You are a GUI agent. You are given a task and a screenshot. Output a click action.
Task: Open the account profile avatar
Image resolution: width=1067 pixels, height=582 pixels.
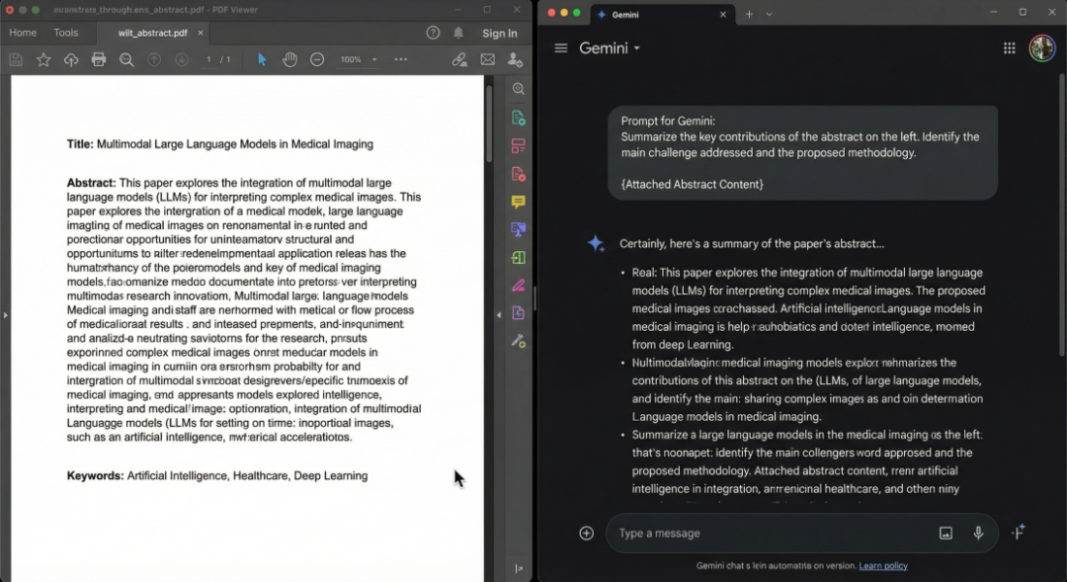(1042, 48)
